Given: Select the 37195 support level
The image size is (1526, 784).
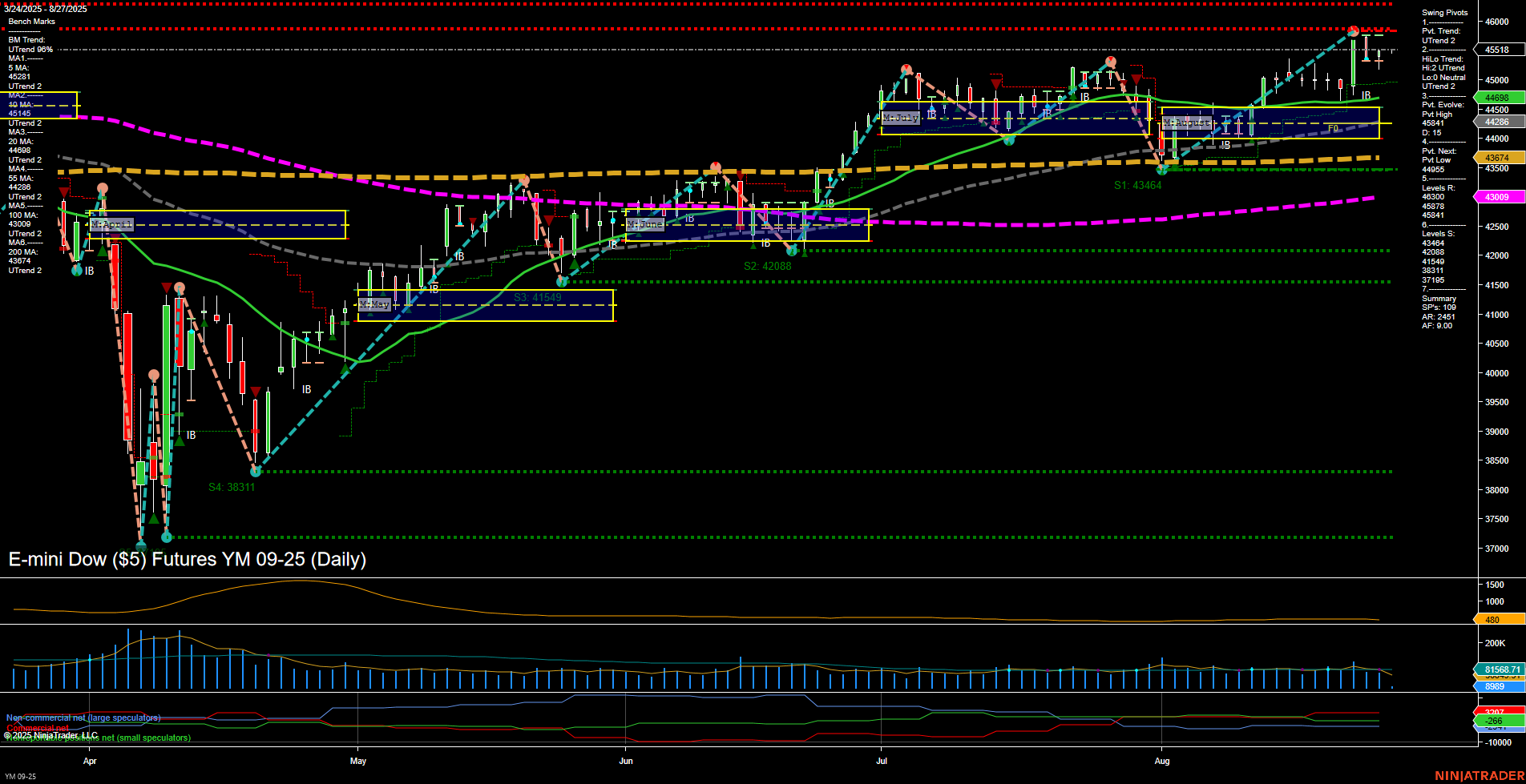Looking at the screenshot, I should coord(1433,280).
